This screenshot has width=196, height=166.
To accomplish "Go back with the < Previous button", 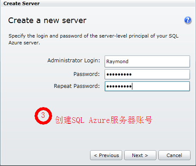I will pyautogui.click(x=106, y=155).
